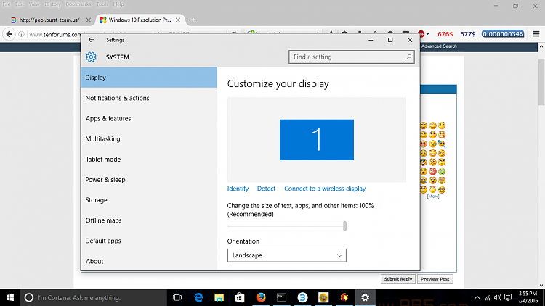
Task: Click the Detect link
Action: point(266,189)
